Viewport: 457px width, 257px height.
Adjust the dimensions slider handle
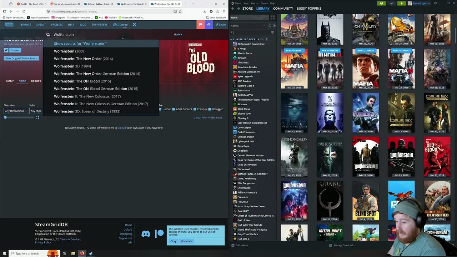coord(5,117)
